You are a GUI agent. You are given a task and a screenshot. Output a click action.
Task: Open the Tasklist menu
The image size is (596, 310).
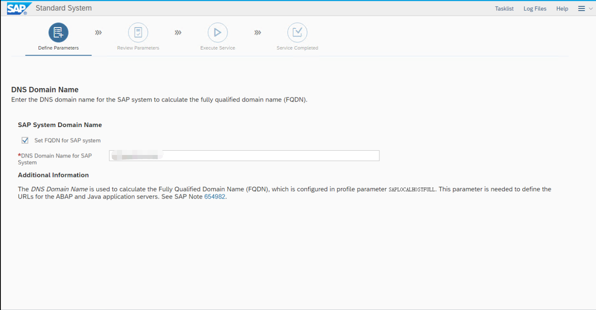(504, 8)
